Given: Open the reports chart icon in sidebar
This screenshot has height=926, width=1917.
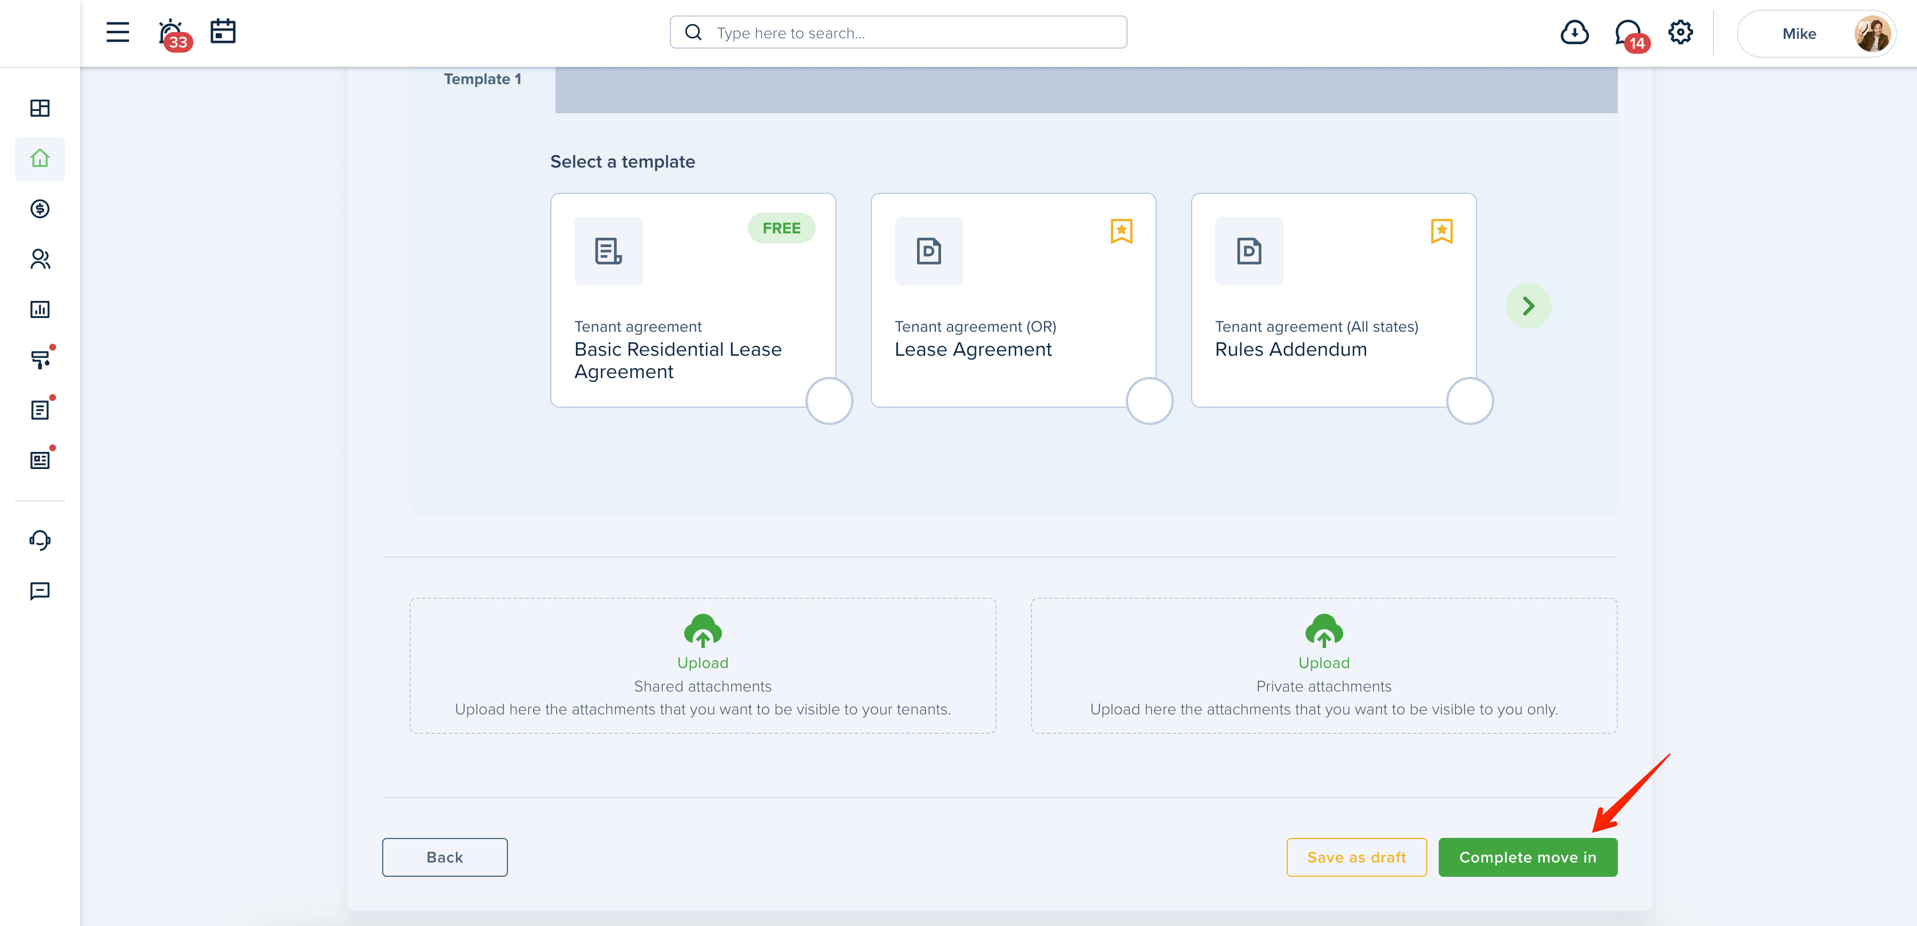Looking at the screenshot, I should pyautogui.click(x=40, y=309).
